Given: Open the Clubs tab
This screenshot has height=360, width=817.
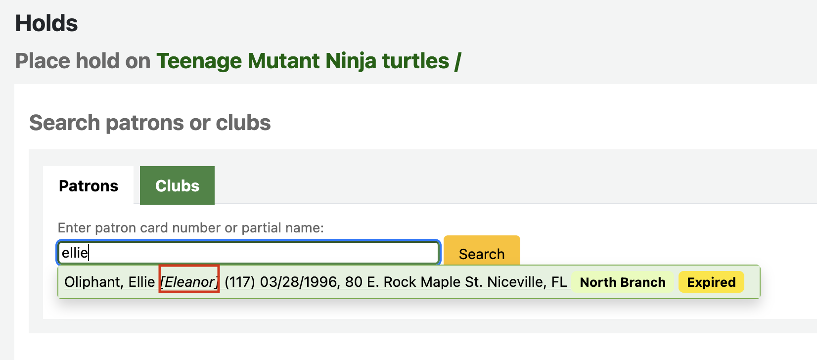Looking at the screenshot, I should pyautogui.click(x=177, y=186).
